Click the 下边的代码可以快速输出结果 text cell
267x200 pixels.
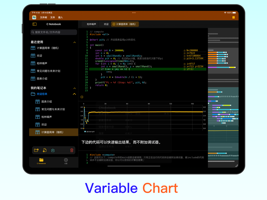[x=121, y=142]
